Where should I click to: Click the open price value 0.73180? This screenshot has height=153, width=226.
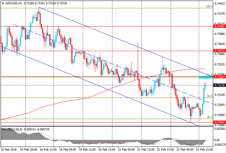point(29,3)
